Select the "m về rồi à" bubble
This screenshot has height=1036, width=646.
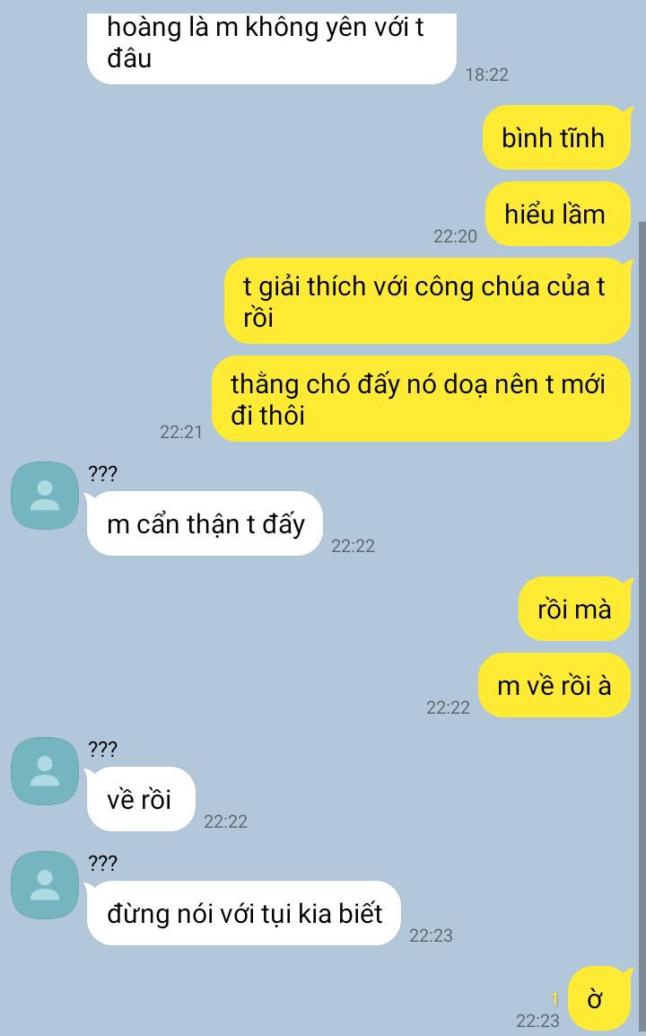(x=554, y=685)
